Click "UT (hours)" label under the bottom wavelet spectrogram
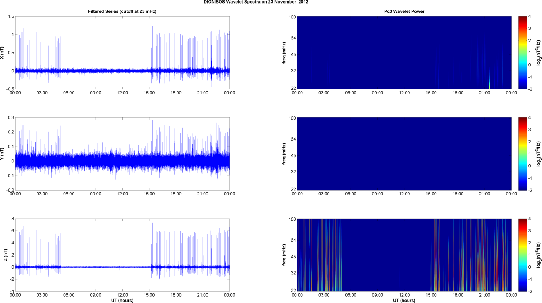The height and width of the screenshot is (303, 542). pyautogui.click(x=404, y=301)
